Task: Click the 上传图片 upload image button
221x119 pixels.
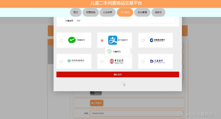Action: click(97, 103)
